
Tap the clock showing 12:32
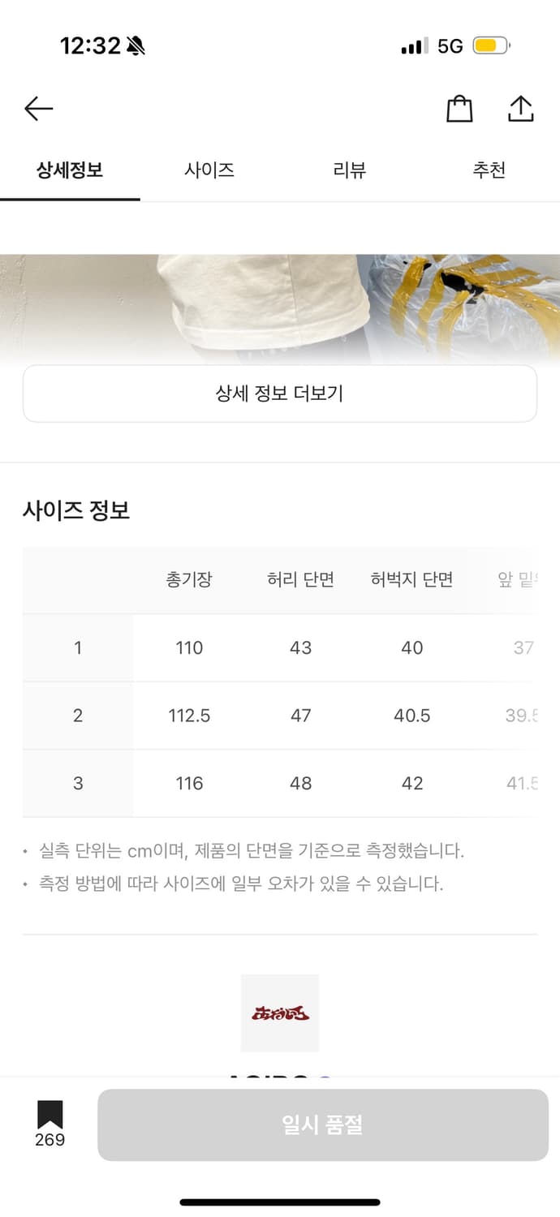[x=91, y=46]
